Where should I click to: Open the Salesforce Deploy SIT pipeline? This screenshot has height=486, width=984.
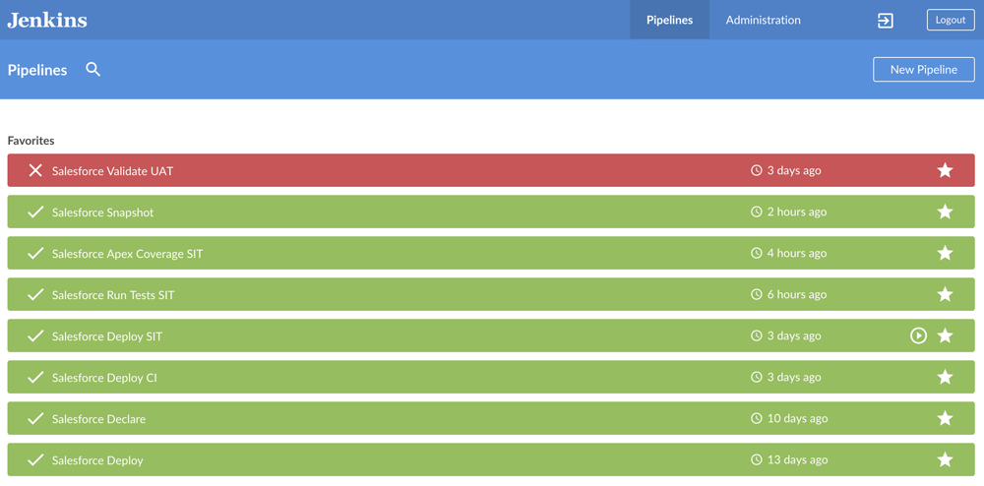107,336
